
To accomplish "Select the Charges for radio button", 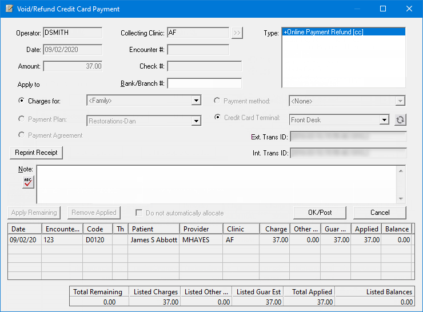I will tap(22, 101).
